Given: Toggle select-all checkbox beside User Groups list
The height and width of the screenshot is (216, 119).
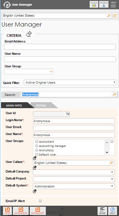Looking at the screenshot, I should 112,141.
